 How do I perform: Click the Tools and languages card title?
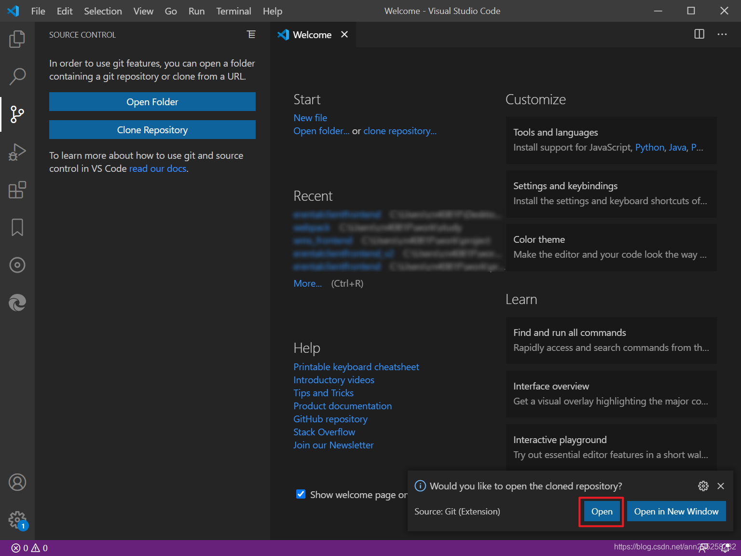tap(555, 132)
